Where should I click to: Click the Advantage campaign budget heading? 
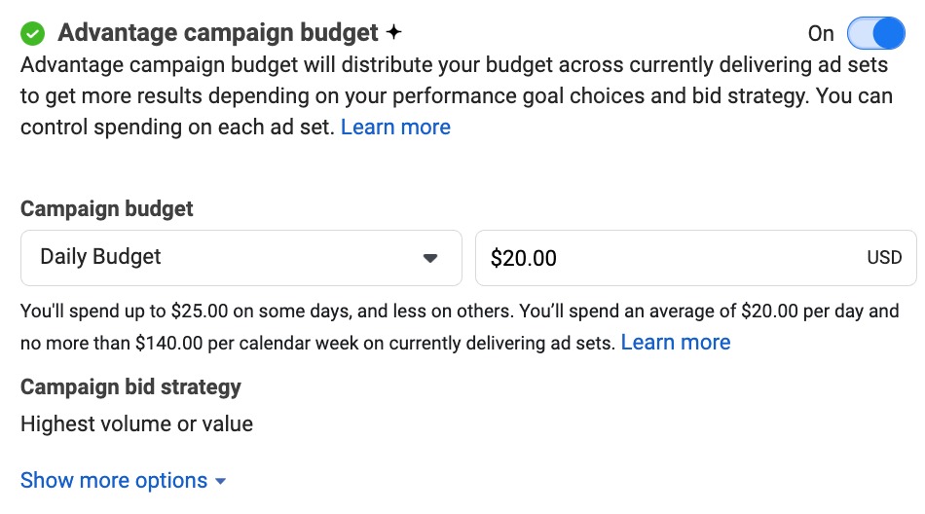[217, 33]
